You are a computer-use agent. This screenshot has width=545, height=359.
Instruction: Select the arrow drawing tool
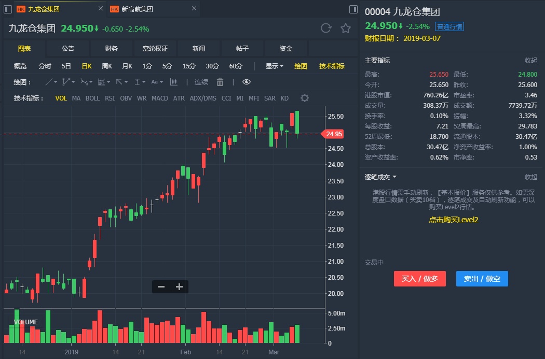tap(119, 82)
